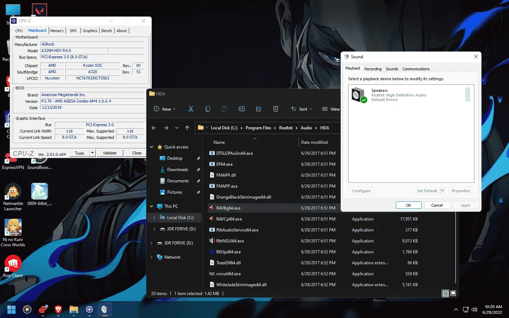Click Realtek in the address bar breadcrumb
Screen dimensions: 509x318
286,128
